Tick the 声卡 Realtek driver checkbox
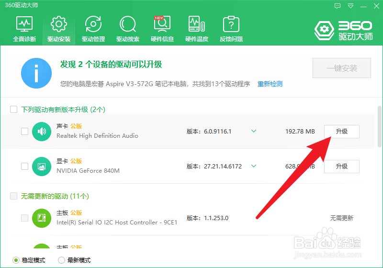383x268 pixels. (x=25, y=131)
